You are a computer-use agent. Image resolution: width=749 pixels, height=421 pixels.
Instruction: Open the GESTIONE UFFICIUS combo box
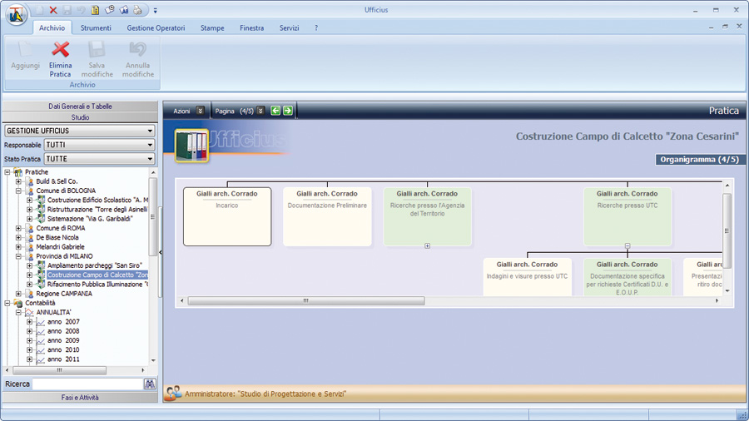coord(80,131)
